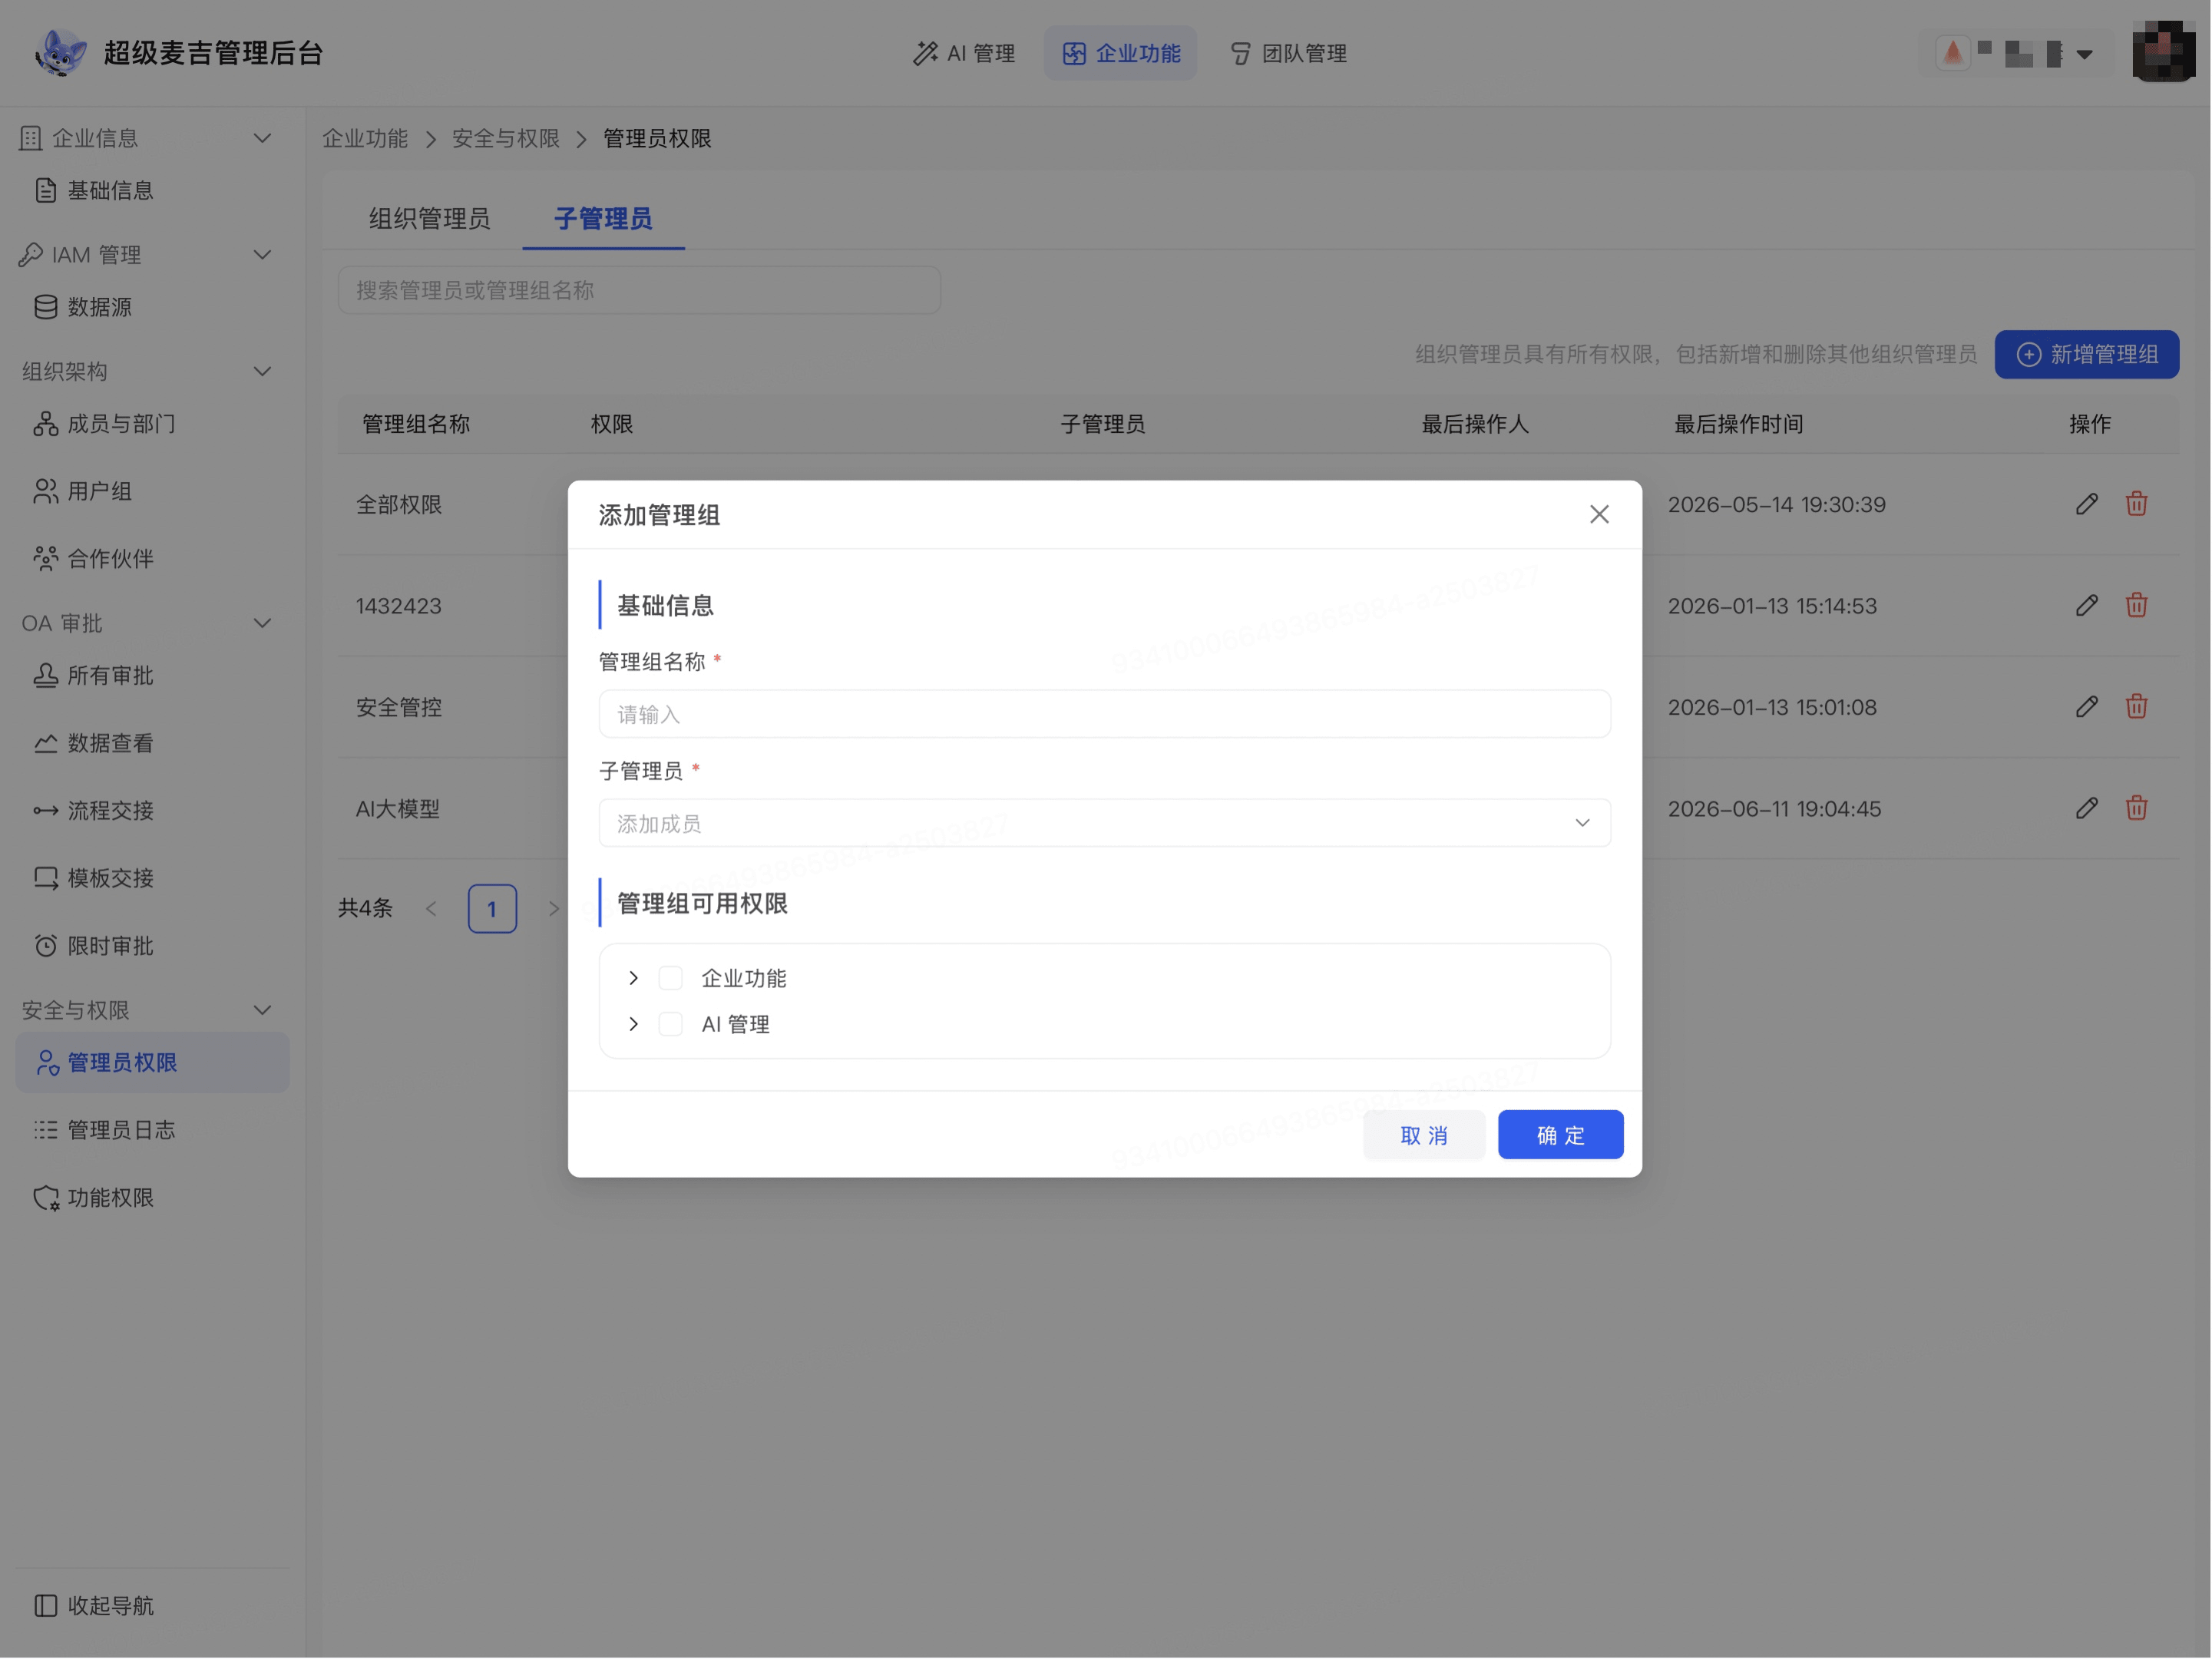This screenshot has width=2212, height=1659.
Task: Open 所有审批 sidebar item
Action: (152, 676)
